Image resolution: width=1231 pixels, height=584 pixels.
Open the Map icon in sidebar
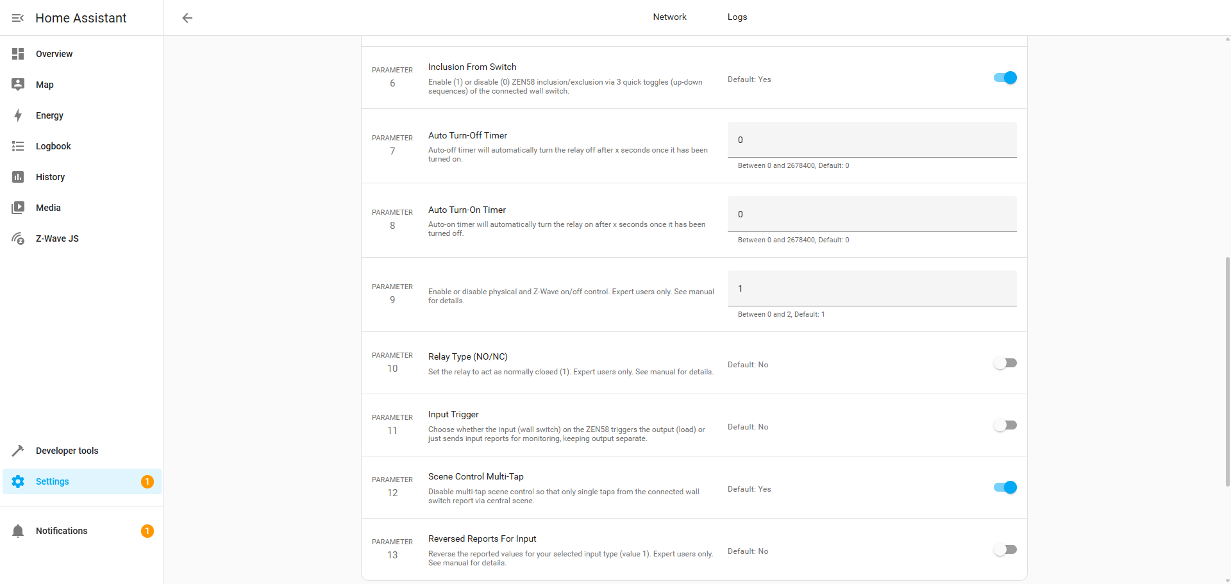pyautogui.click(x=18, y=85)
